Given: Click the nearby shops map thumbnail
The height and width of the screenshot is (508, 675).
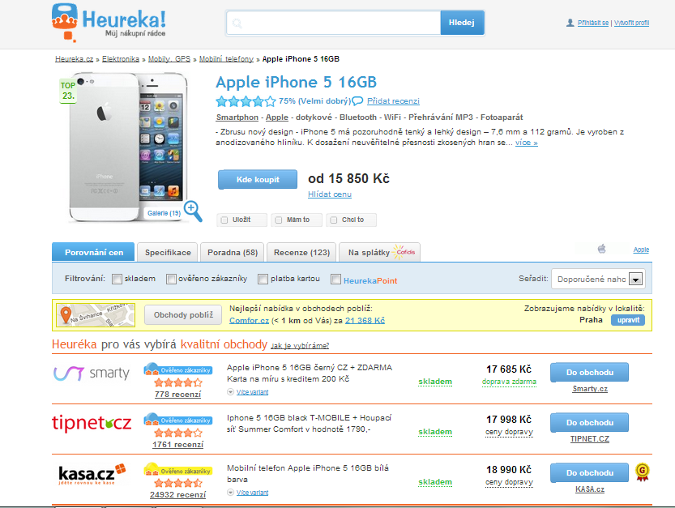Looking at the screenshot, I should [96, 315].
